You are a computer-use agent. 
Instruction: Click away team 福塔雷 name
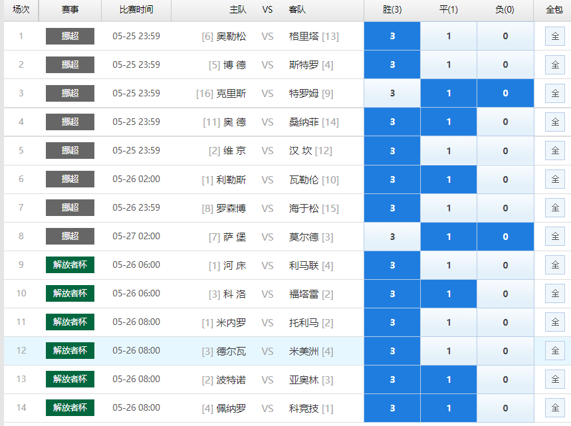pyautogui.click(x=304, y=294)
